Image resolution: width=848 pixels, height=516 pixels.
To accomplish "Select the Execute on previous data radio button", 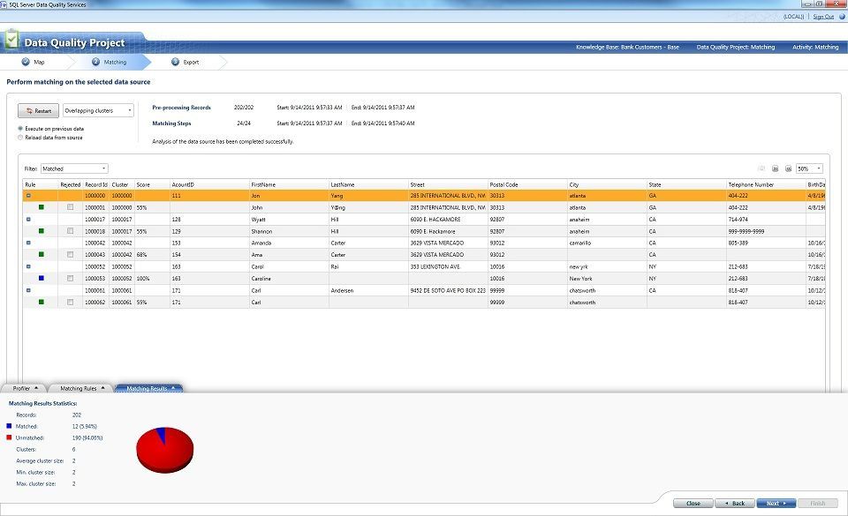I will (x=19, y=130).
